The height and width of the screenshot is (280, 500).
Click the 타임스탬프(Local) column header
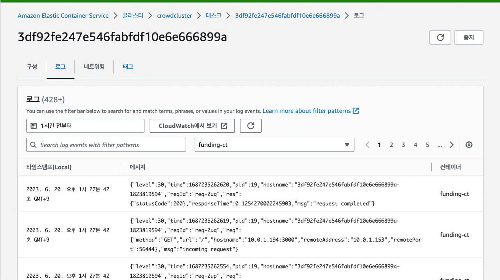[49, 167]
